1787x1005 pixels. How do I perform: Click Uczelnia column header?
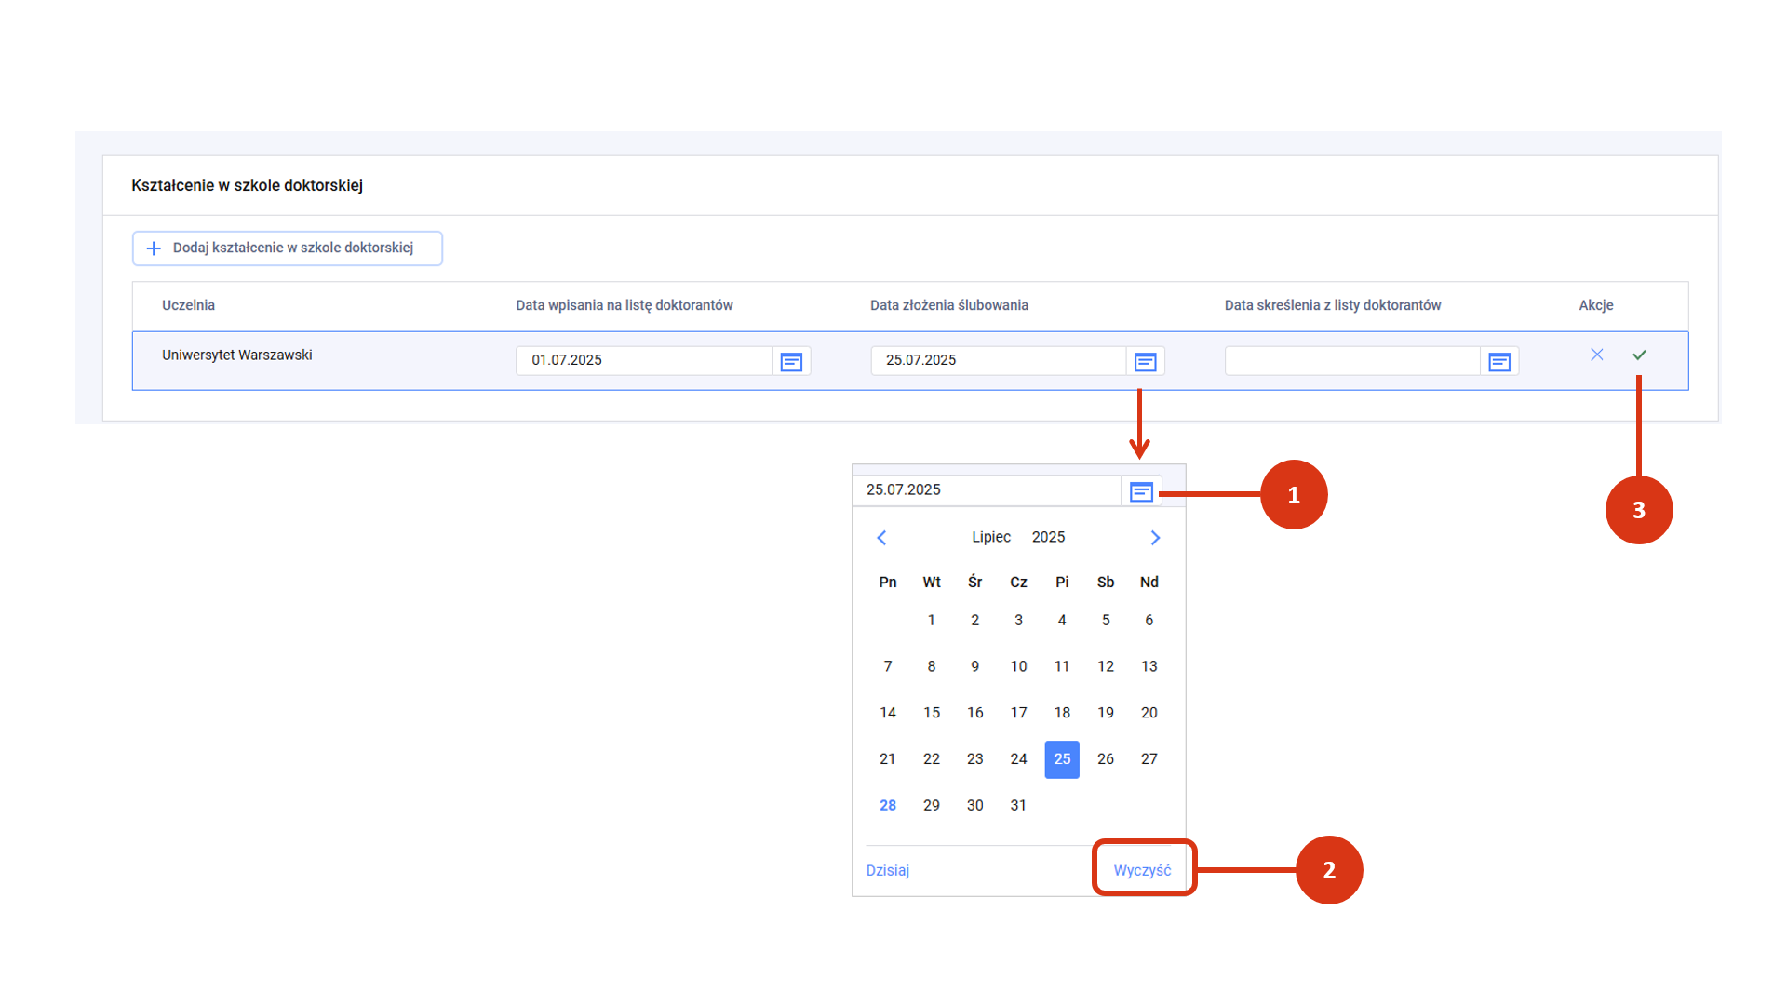coord(188,305)
